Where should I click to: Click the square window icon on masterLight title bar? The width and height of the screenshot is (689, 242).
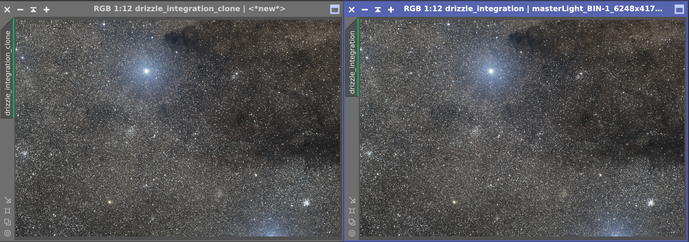tap(679, 10)
